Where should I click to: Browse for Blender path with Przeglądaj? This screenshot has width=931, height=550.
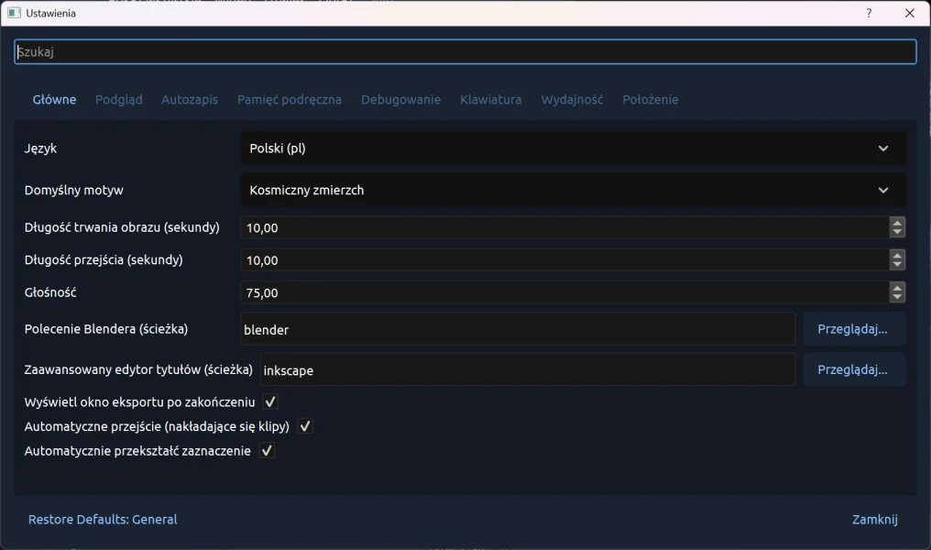click(x=853, y=329)
